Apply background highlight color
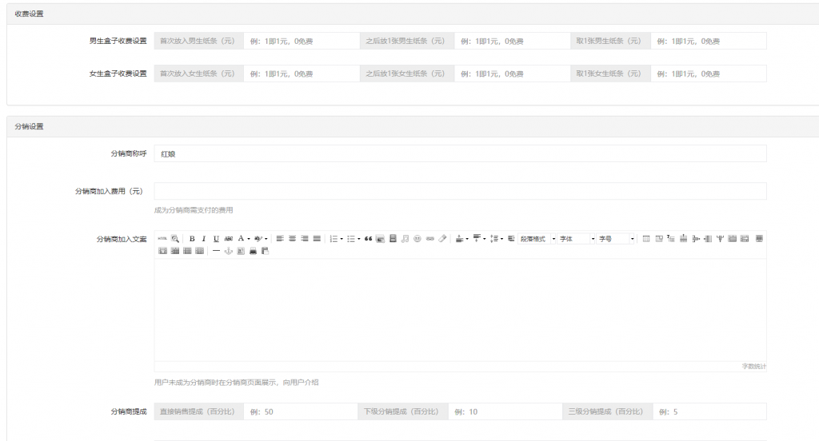This screenshot has height=441, width=819. pos(258,239)
